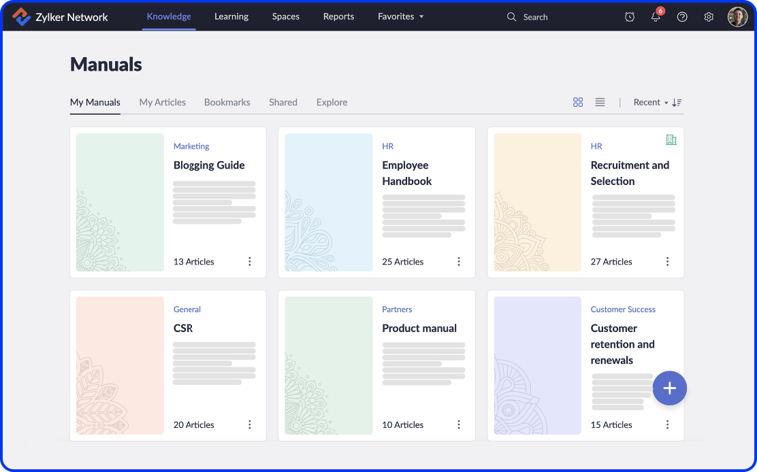Open the reminders clock icon
This screenshot has width=757, height=472.
[x=630, y=17]
